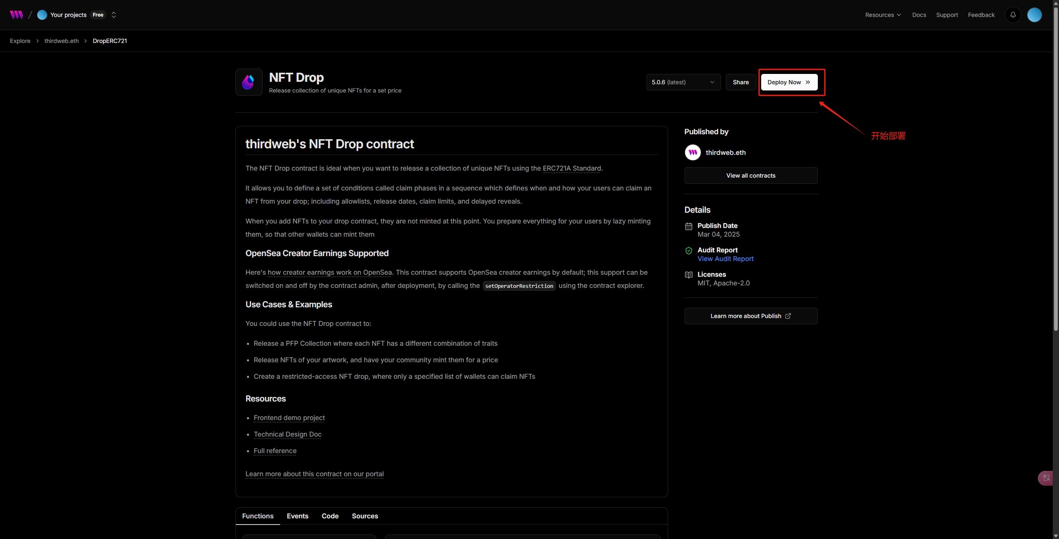
Task: Open the user avatar menu
Action: coord(1034,15)
